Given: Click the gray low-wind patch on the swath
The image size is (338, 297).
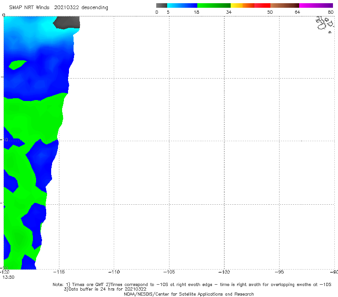Looking at the screenshot, I should point(67,22).
